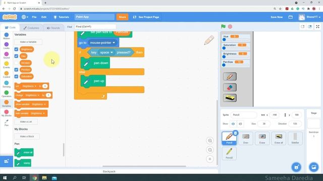Open the Pen extension category
323x181 pixels.
[x=7, y=123]
